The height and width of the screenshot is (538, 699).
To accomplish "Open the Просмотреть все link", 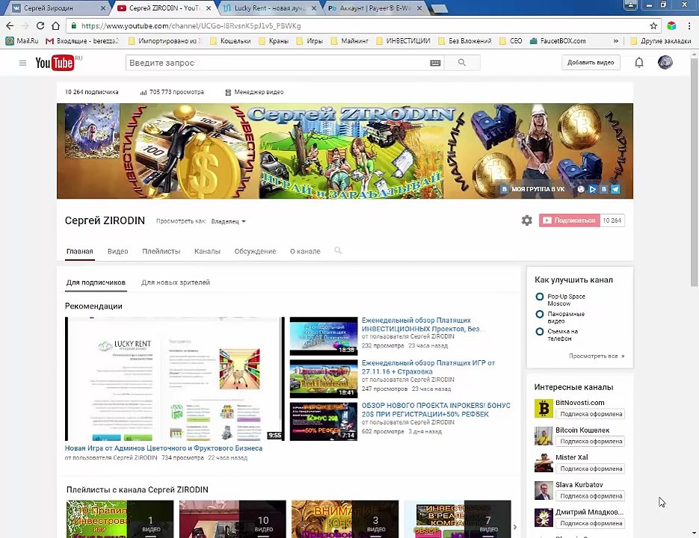I will (597, 356).
